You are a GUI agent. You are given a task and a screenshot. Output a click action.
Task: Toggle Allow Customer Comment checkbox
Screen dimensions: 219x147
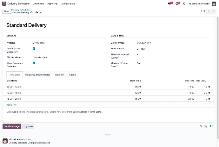pyautogui.click(x=34, y=63)
